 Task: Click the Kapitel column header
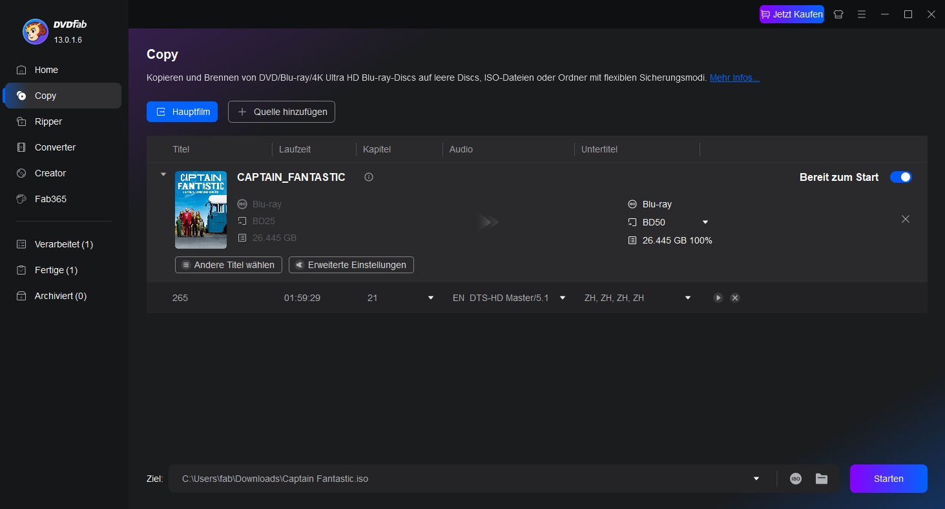click(377, 149)
